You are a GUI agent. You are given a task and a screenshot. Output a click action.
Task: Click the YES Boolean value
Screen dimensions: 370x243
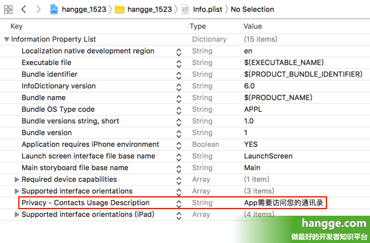(x=251, y=144)
